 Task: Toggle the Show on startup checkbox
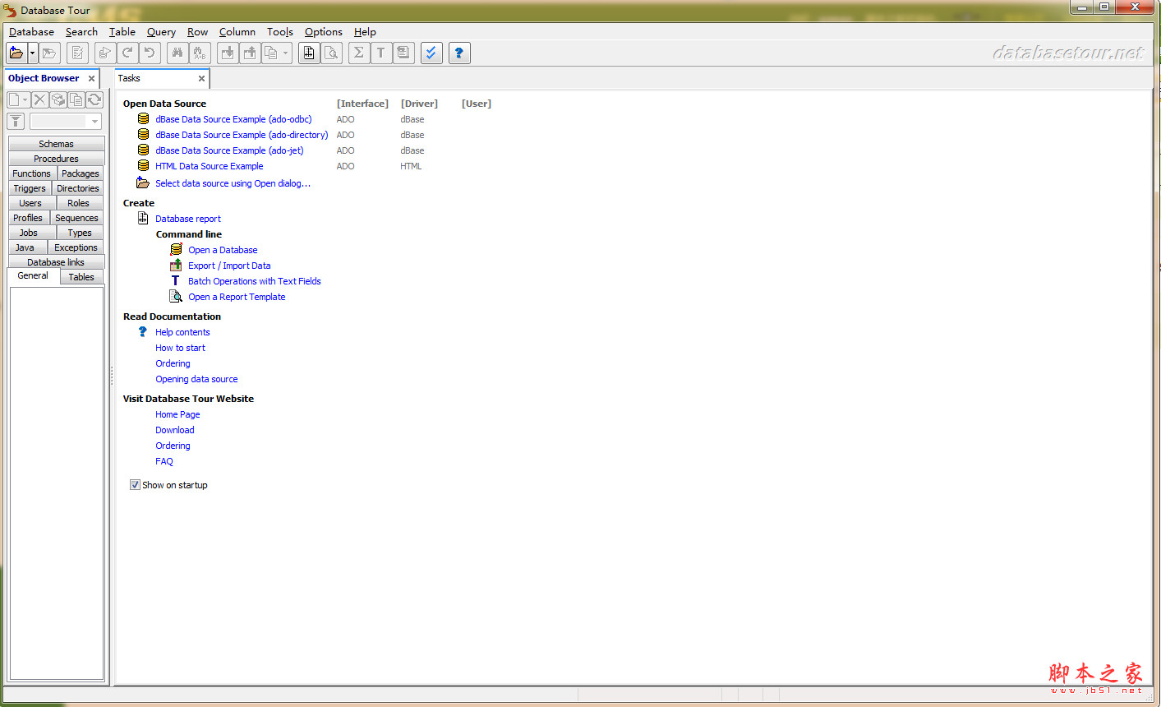coord(135,485)
